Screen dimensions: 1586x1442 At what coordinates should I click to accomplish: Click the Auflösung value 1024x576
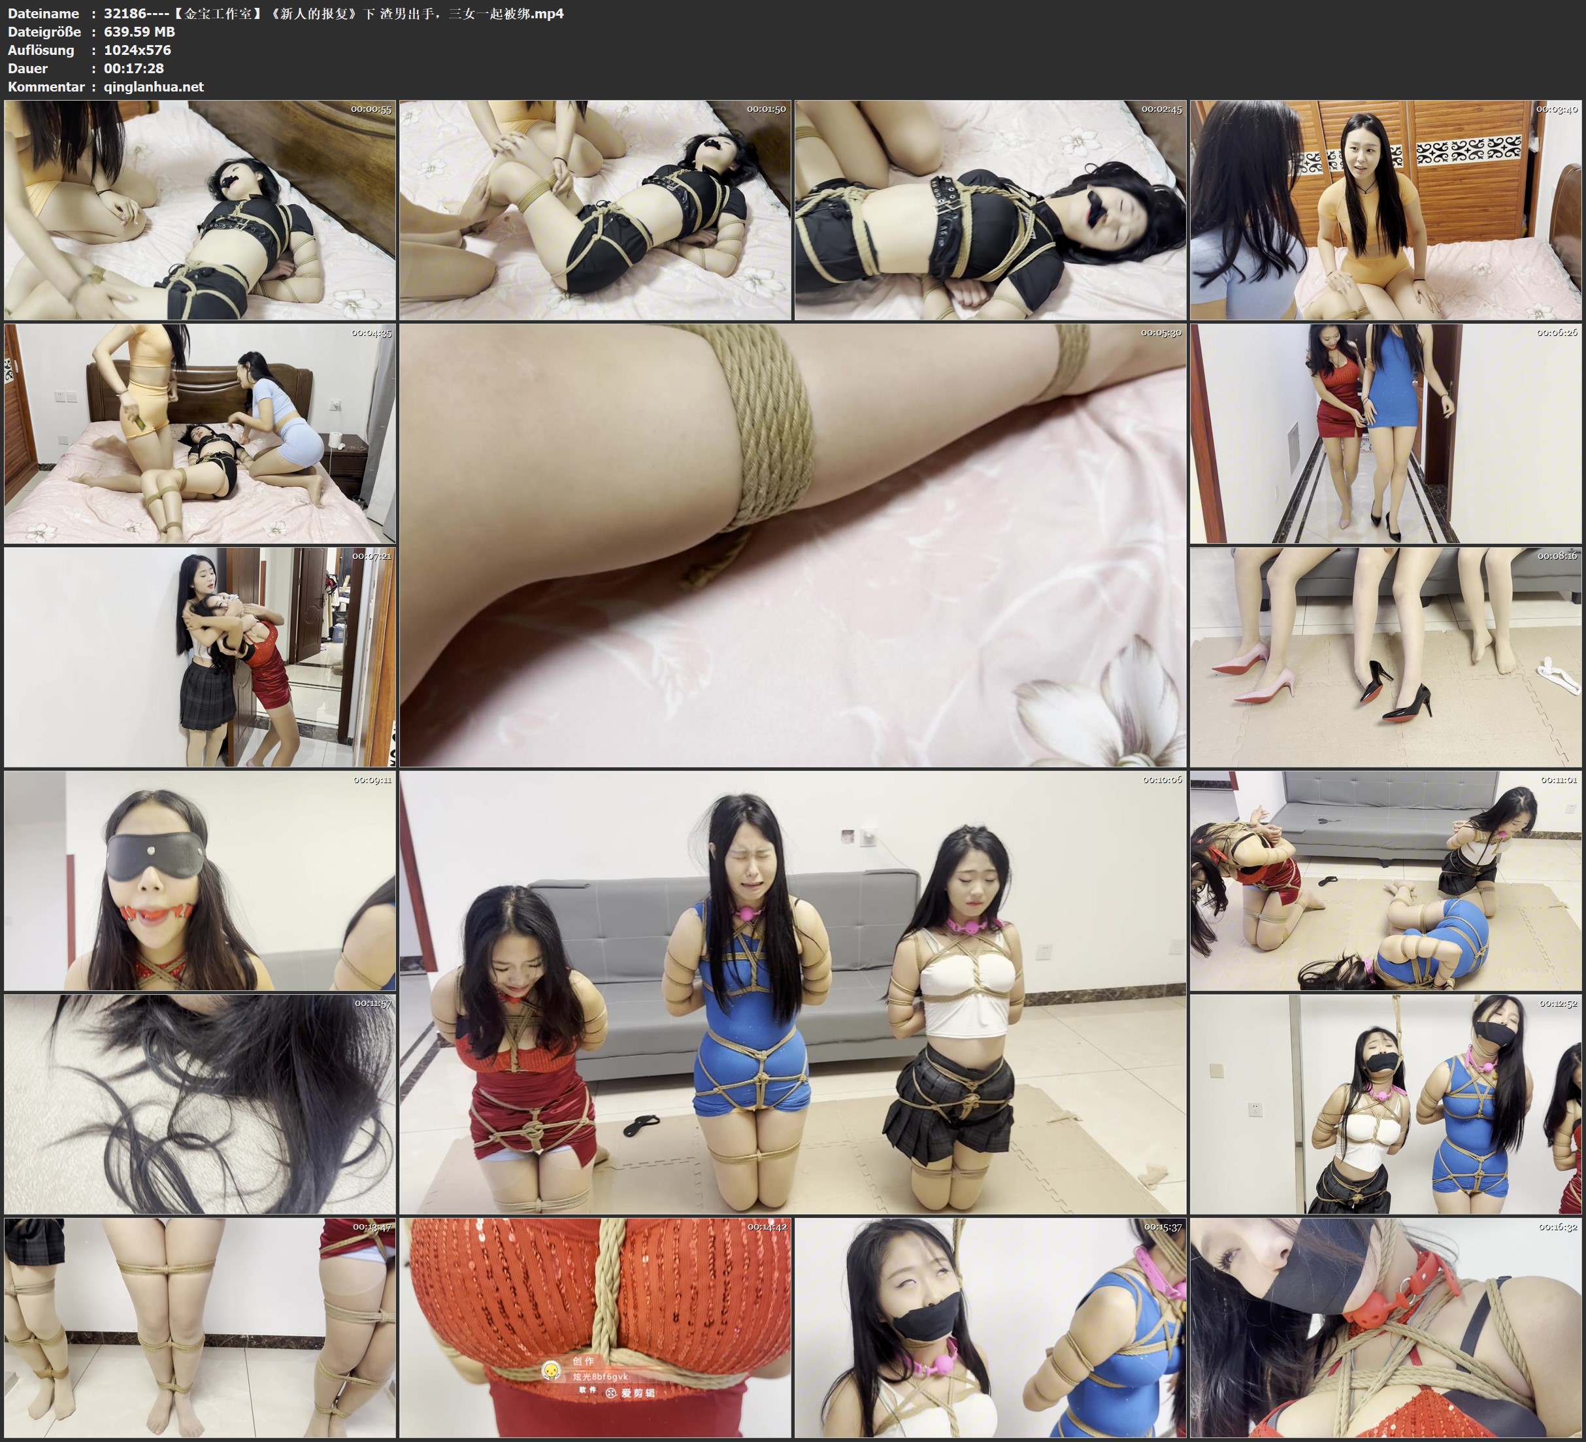tap(137, 50)
